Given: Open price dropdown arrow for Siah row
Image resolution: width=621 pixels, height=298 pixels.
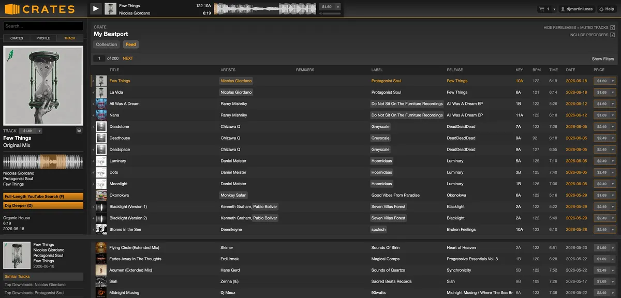Looking at the screenshot, I should 613,281.
